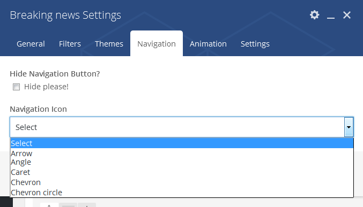363x207 pixels.
Task: Pick Angle from the icon list
Action: point(182,162)
